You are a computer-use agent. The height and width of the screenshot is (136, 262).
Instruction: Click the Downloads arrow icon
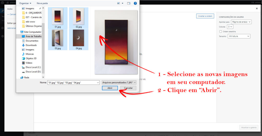(x=23, y=45)
